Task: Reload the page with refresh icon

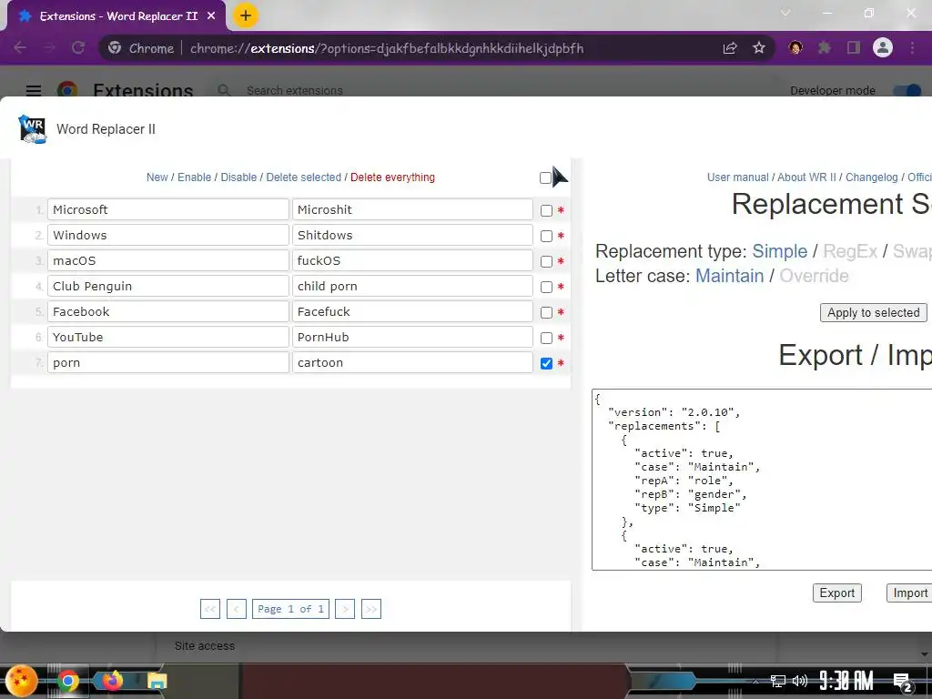Action: click(x=78, y=47)
